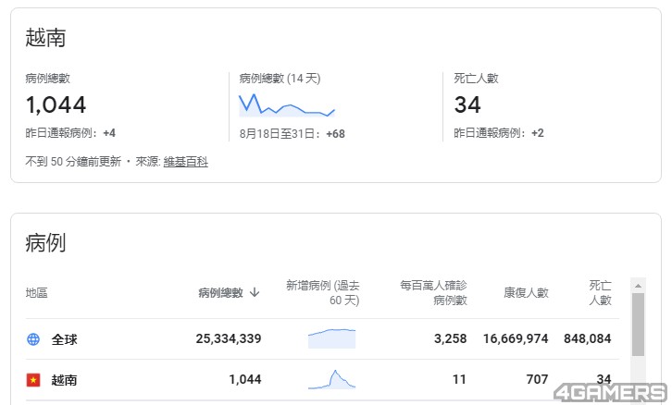Click the table scrollbar up arrow
Viewport: 672px width, 405px height.
(x=638, y=286)
